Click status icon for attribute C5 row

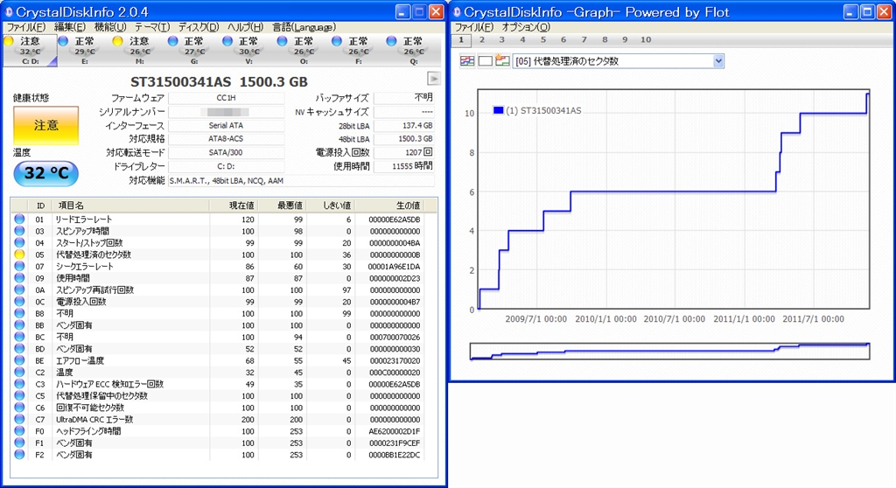[x=19, y=395]
